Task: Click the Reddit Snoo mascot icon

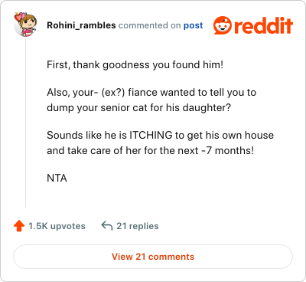Action: point(223,25)
